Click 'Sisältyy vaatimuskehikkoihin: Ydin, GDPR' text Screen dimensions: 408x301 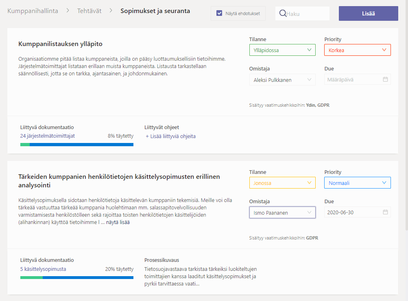coord(289,105)
